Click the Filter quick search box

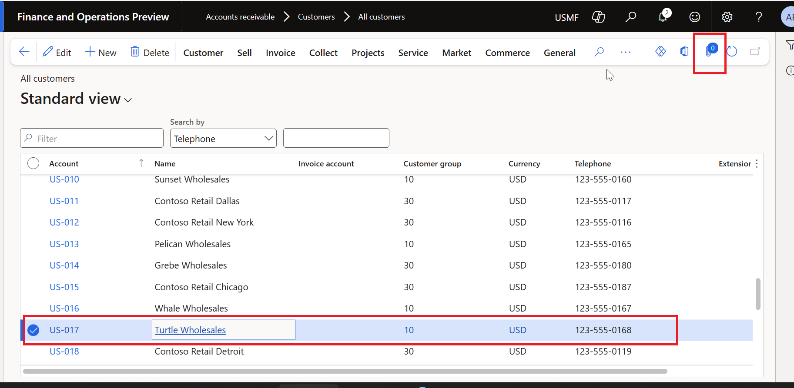point(92,138)
